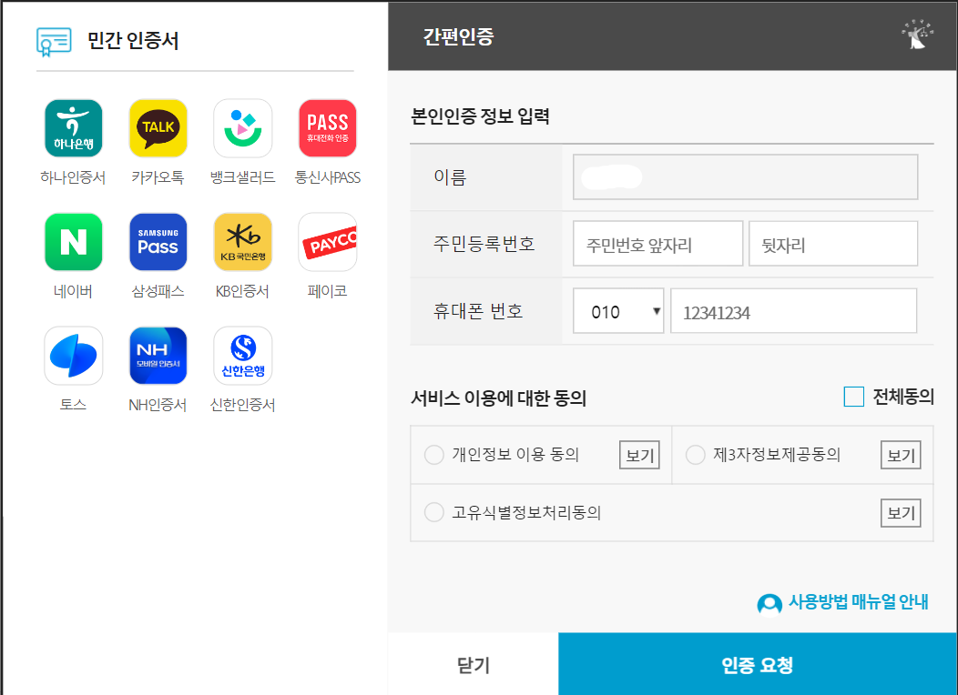Image resolution: width=958 pixels, height=695 pixels.
Task: Click the 뒷자리 resident number field
Action: click(833, 244)
